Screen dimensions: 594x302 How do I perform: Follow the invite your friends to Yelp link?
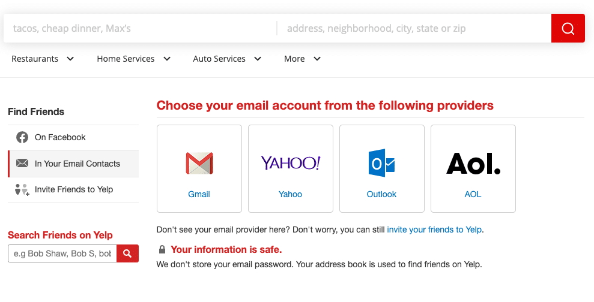pyautogui.click(x=434, y=229)
